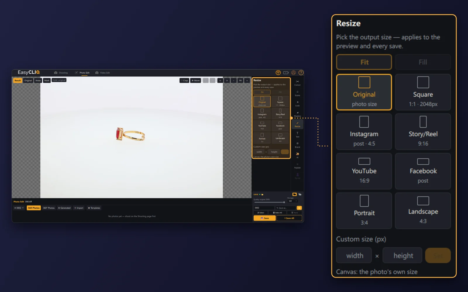
Task: Select the Still Photos tab
Action: [34, 208]
